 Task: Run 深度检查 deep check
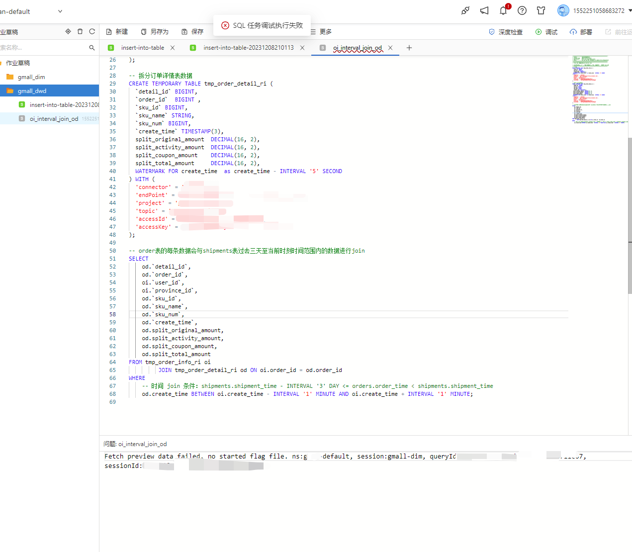click(x=506, y=32)
